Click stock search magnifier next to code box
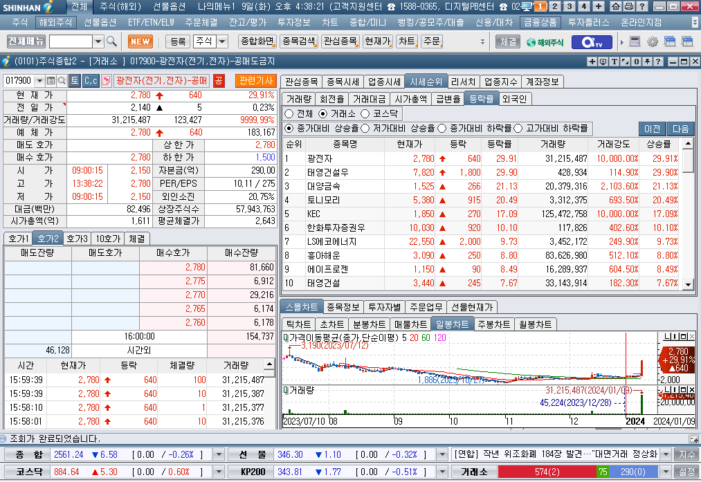Viewport: 701px width, 482px height. [x=62, y=81]
